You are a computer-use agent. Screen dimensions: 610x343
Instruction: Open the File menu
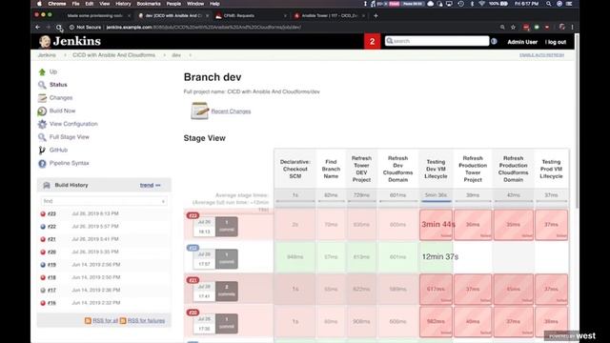(x=76, y=4)
